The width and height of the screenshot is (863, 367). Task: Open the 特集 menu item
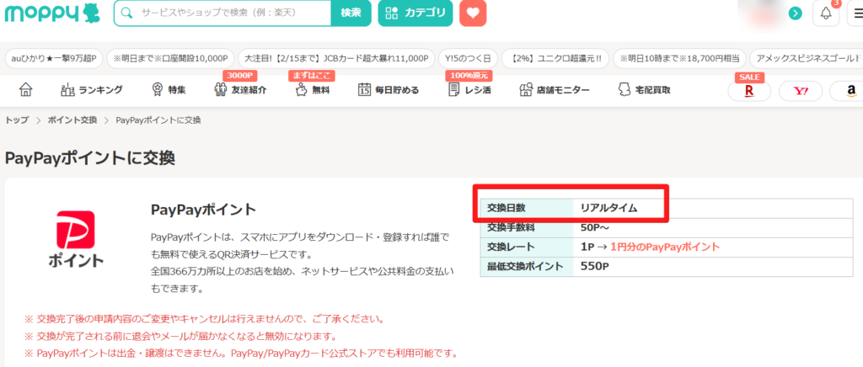169,90
